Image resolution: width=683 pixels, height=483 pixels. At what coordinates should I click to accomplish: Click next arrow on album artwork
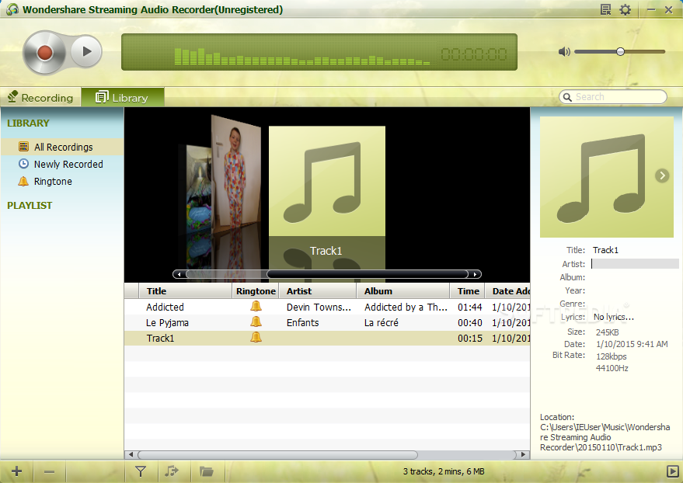coord(662,175)
